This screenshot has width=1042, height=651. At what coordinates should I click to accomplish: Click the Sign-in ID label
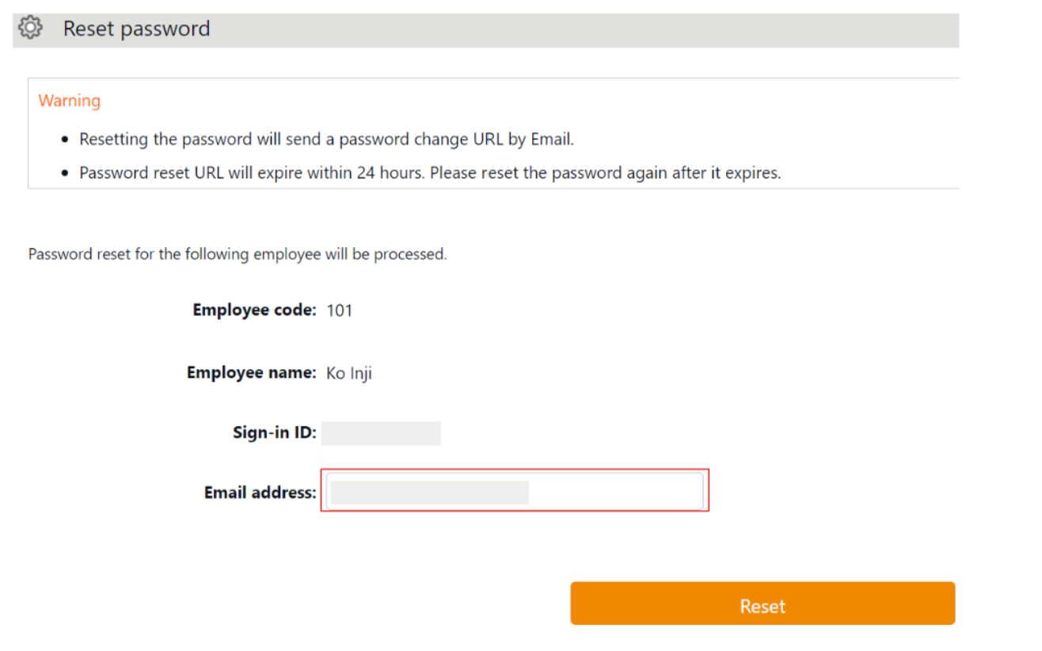274,432
